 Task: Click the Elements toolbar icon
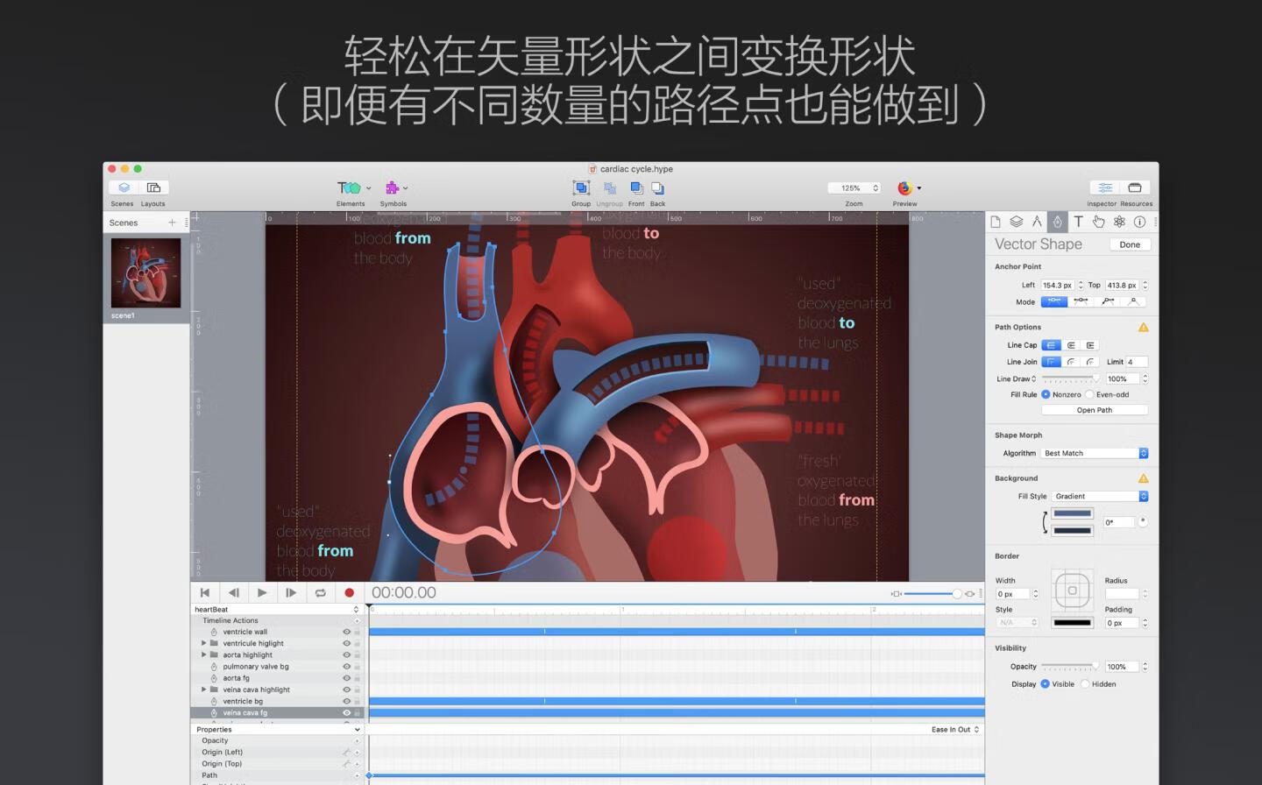click(349, 188)
